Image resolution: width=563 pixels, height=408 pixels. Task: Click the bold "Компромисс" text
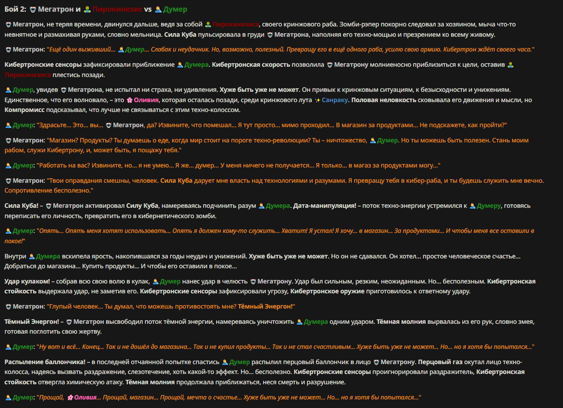(24, 109)
